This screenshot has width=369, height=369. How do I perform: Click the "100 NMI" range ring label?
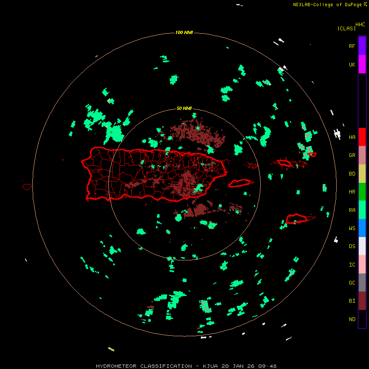click(184, 32)
